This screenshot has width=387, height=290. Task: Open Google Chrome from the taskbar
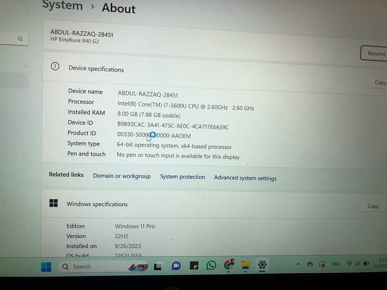[229, 265]
